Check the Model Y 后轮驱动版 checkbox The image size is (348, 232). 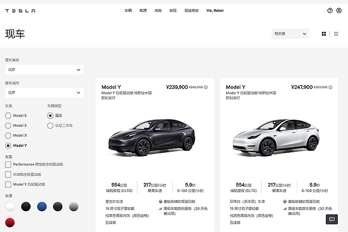(x=8, y=185)
